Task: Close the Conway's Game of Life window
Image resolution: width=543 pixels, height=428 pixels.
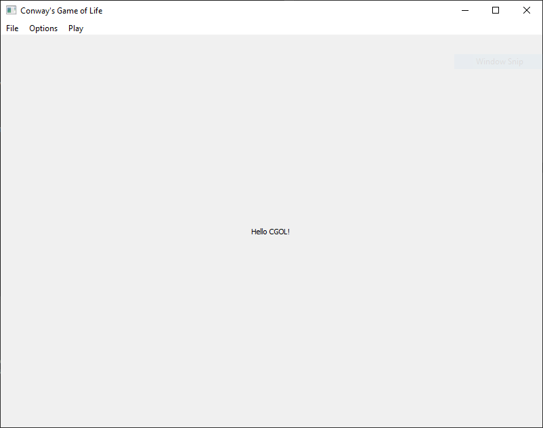Action: (x=526, y=11)
